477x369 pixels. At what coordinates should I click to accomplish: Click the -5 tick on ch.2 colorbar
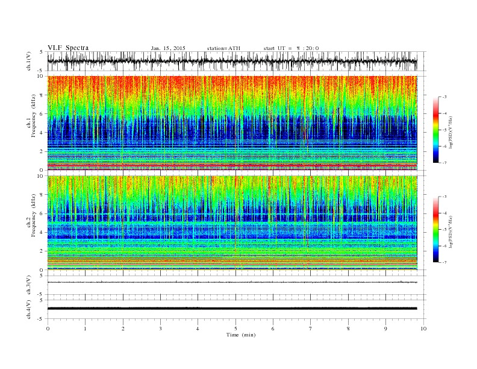pos(444,230)
